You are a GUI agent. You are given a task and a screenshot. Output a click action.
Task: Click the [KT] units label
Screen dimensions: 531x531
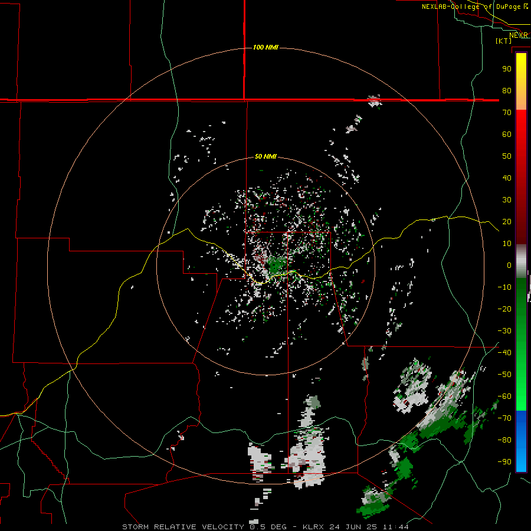point(504,41)
